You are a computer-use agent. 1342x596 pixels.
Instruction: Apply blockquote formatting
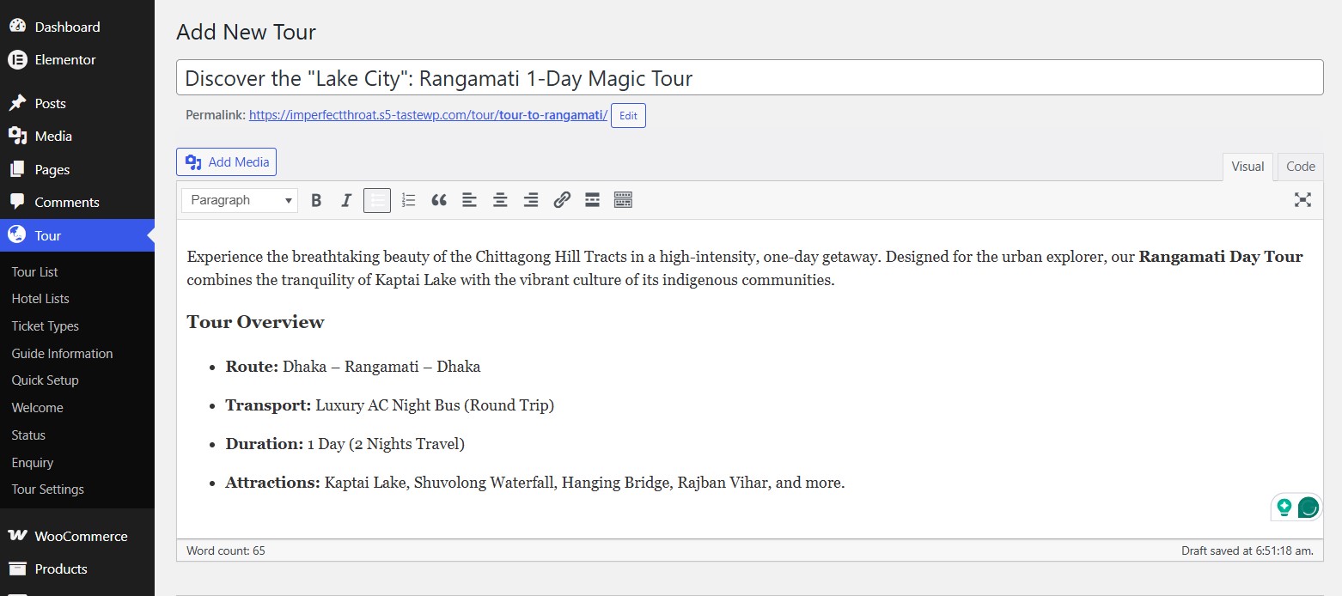[439, 200]
